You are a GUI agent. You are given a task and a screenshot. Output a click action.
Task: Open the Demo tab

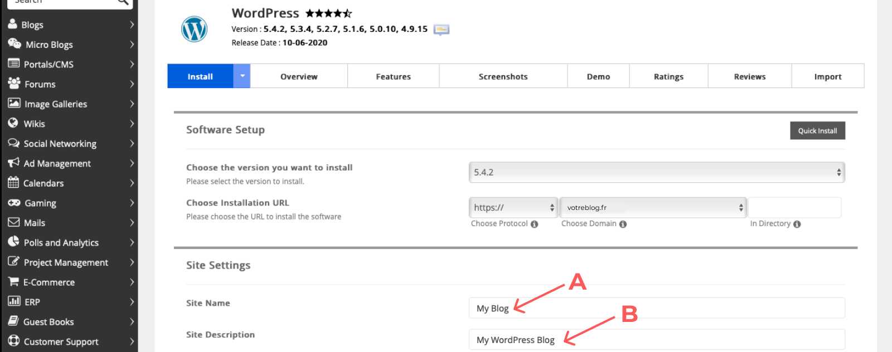598,76
